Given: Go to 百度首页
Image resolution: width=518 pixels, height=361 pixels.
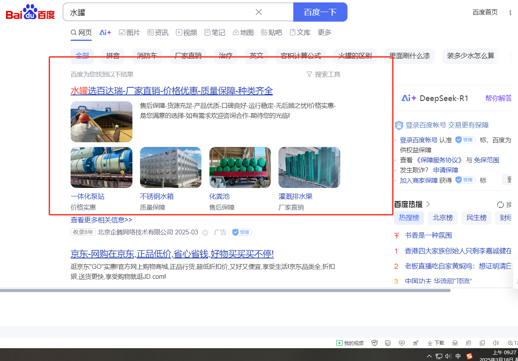Looking at the screenshot, I should (485, 12).
